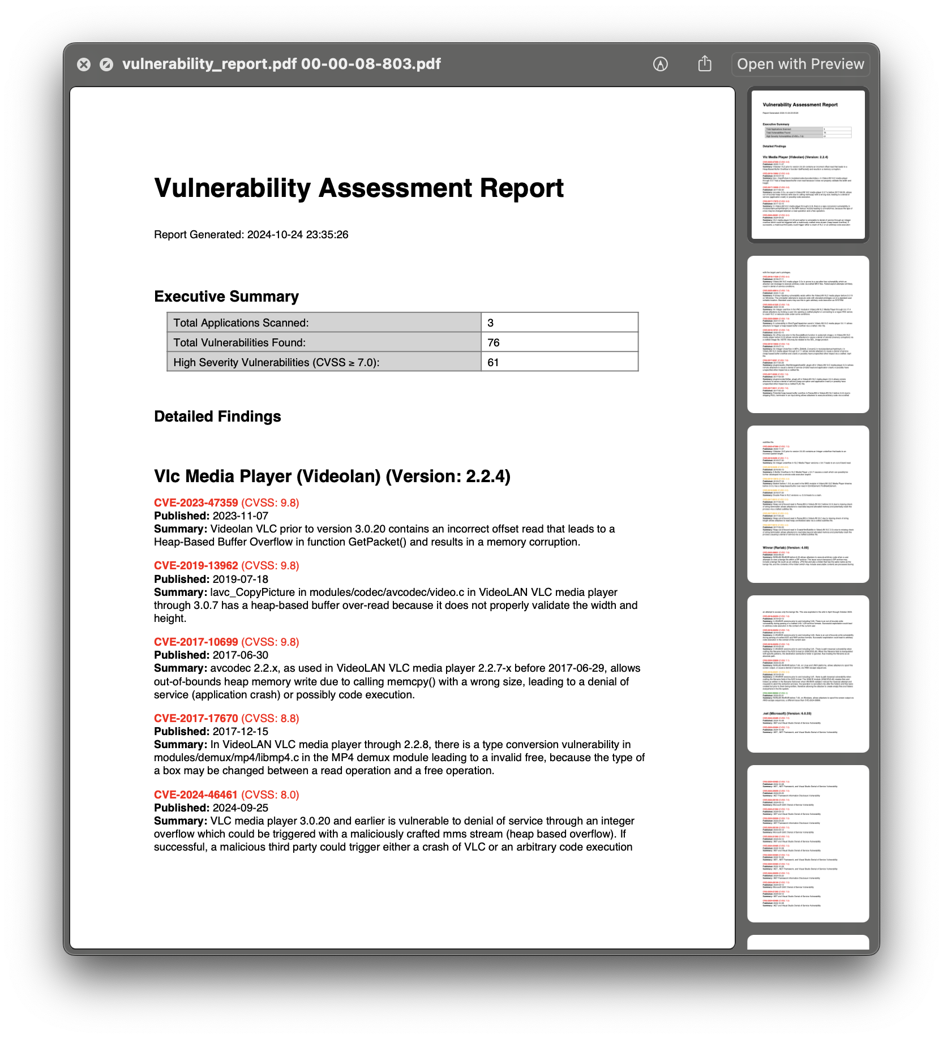
Task: Click the Total Vulnerabilities Found cell
Action: pyautogui.click(x=324, y=342)
